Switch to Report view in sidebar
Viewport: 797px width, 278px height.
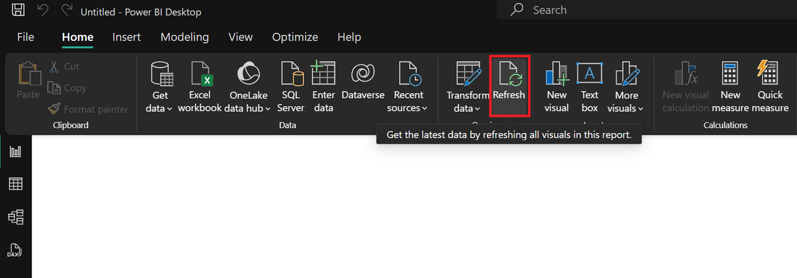tap(16, 151)
